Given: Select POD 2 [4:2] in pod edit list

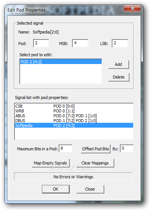Looking at the screenshot, I should point(61,62).
